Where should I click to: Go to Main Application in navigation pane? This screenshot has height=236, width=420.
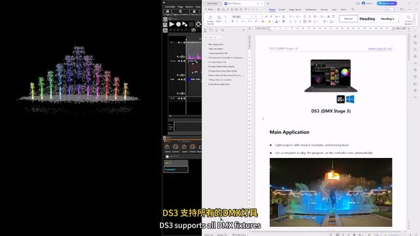[216, 45]
